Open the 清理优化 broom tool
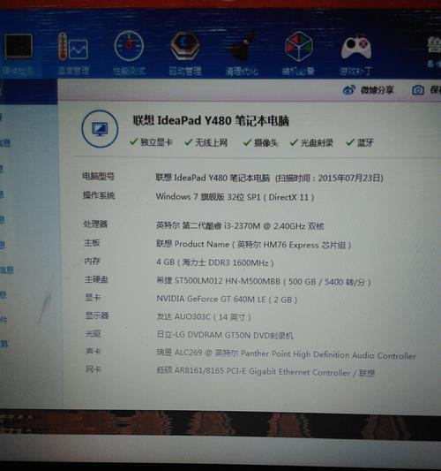The width and height of the screenshot is (441, 471). pyautogui.click(x=242, y=53)
